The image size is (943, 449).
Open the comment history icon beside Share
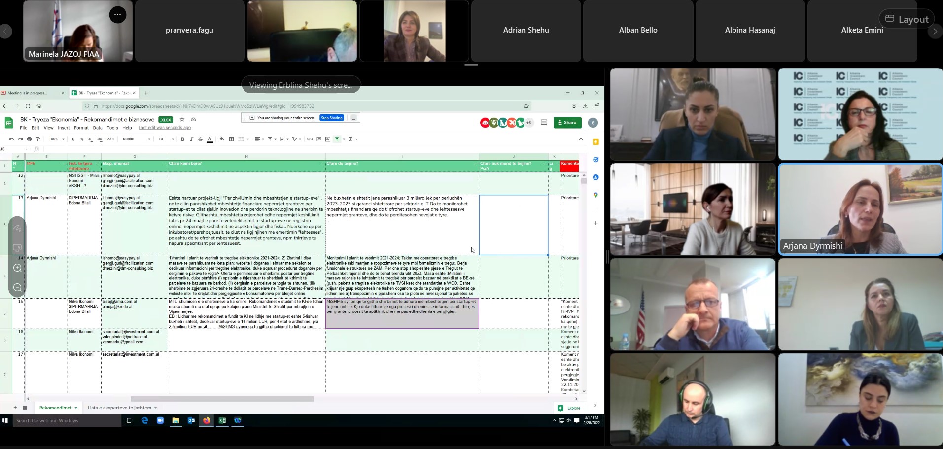(544, 123)
